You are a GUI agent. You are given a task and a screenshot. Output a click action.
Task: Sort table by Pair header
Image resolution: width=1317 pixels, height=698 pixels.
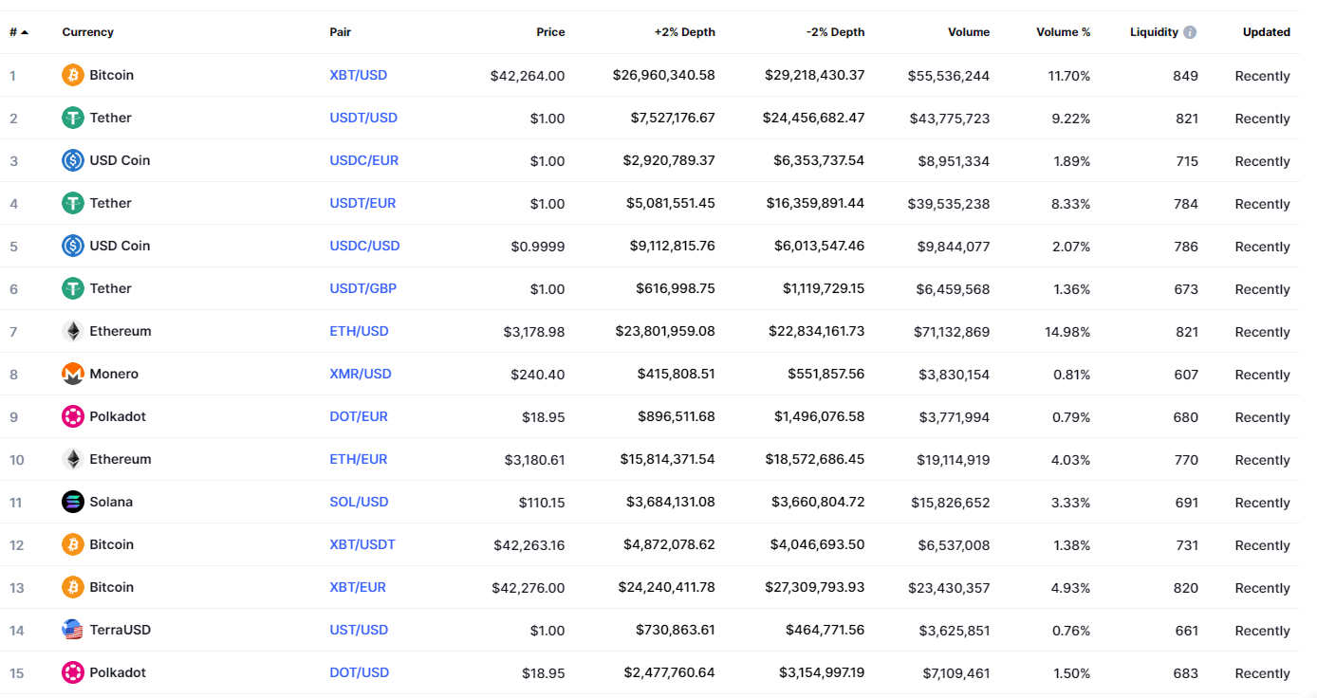click(341, 32)
